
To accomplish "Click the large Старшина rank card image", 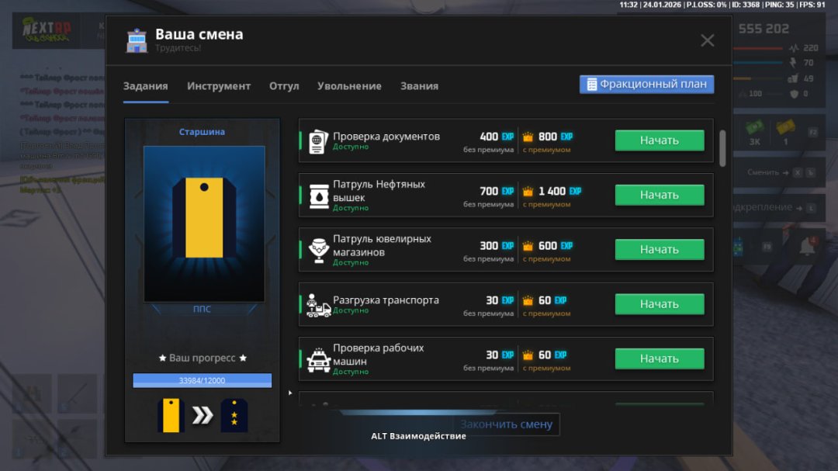I will coord(203,223).
